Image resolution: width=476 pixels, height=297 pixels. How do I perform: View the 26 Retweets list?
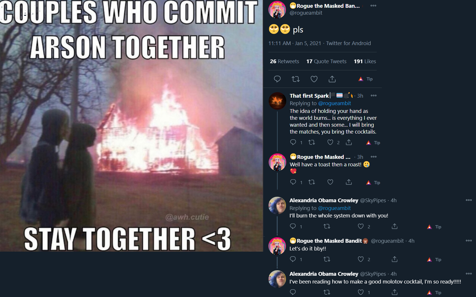click(x=285, y=61)
